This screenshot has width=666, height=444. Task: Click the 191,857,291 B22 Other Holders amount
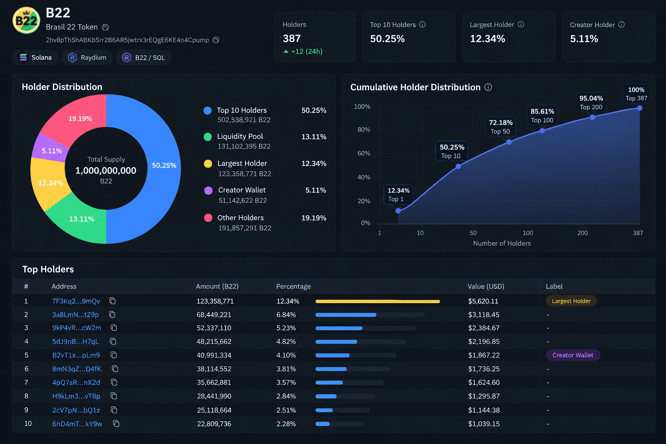[245, 228]
